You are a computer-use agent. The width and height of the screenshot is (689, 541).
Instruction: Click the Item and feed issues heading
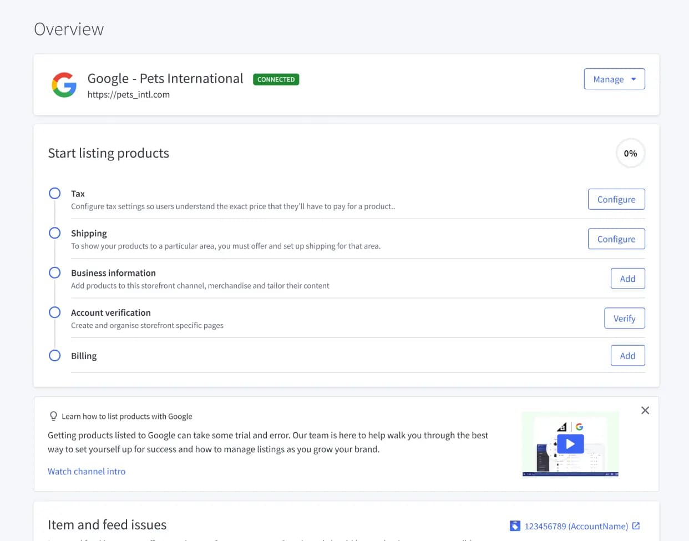[107, 525]
